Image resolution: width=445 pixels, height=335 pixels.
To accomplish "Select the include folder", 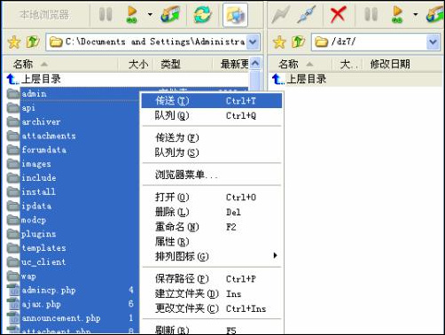I will click(x=39, y=177).
